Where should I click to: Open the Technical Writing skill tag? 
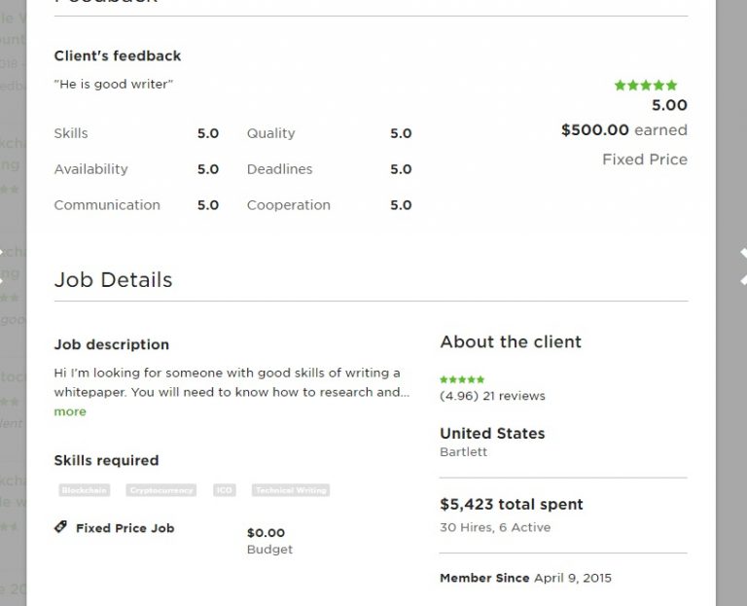[291, 490]
